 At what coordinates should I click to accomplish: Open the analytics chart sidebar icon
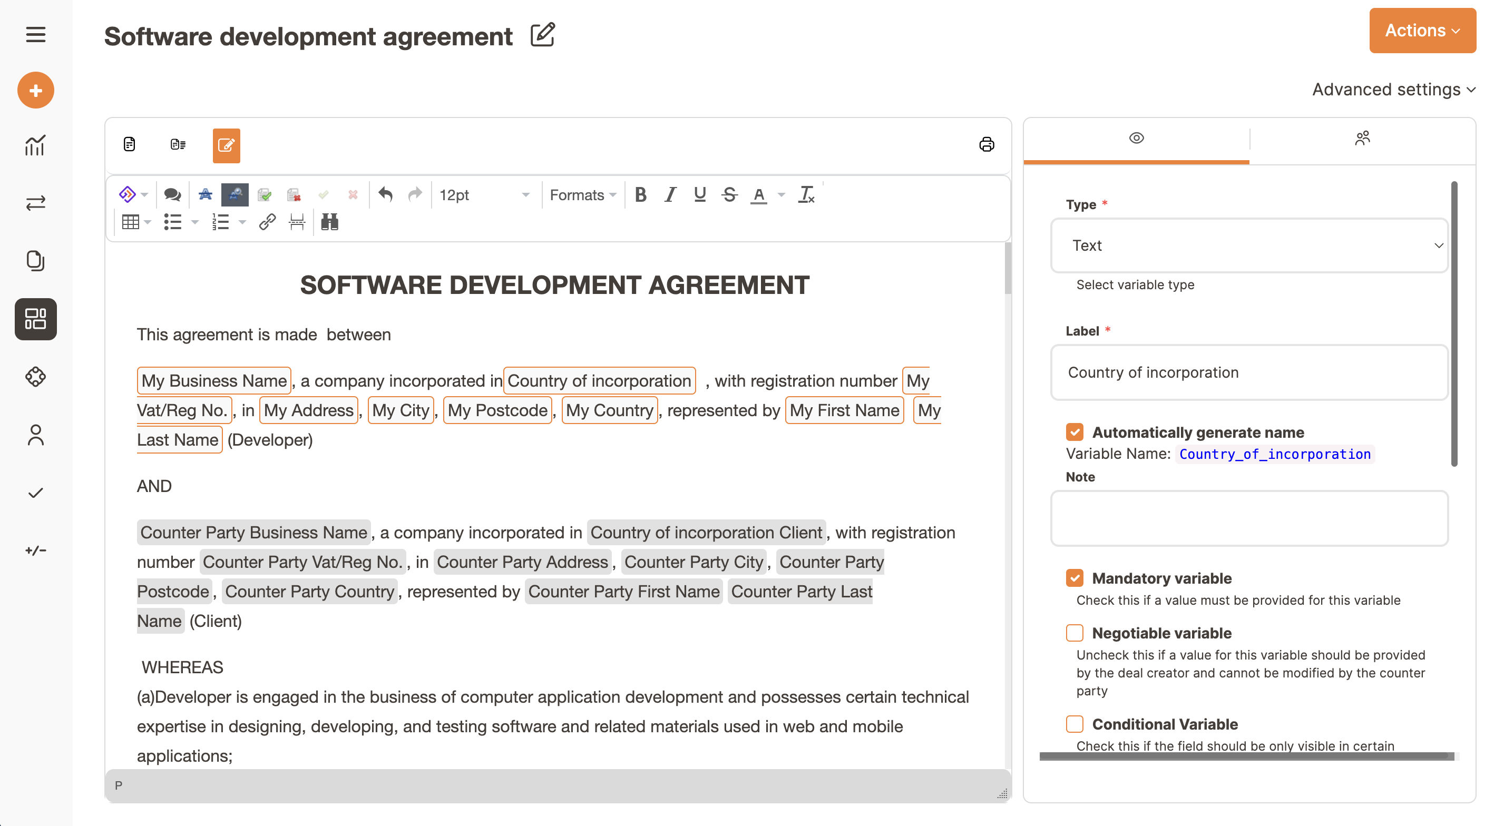36,145
